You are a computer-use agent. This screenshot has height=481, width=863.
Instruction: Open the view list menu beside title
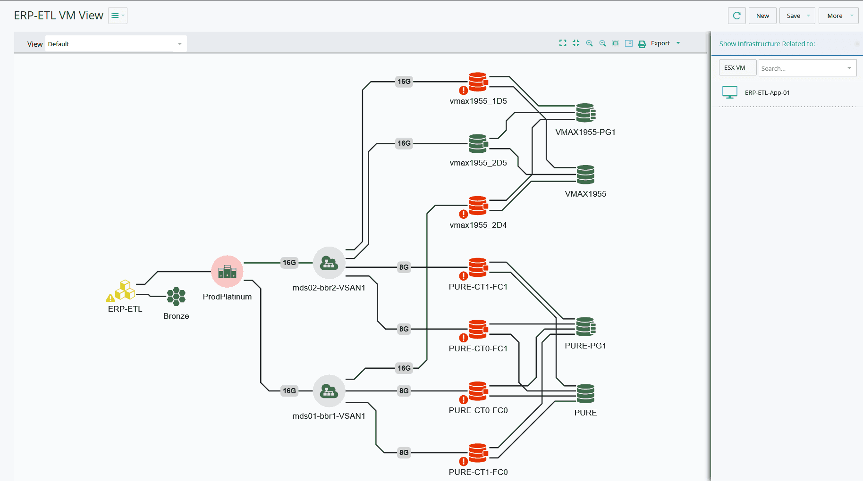click(x=118, y=16)
